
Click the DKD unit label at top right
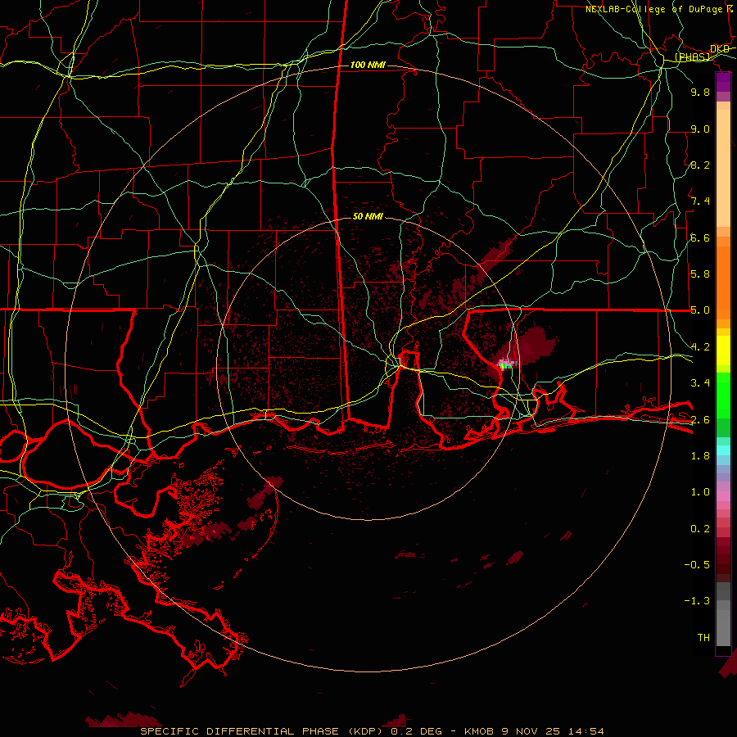pos(720,48)
